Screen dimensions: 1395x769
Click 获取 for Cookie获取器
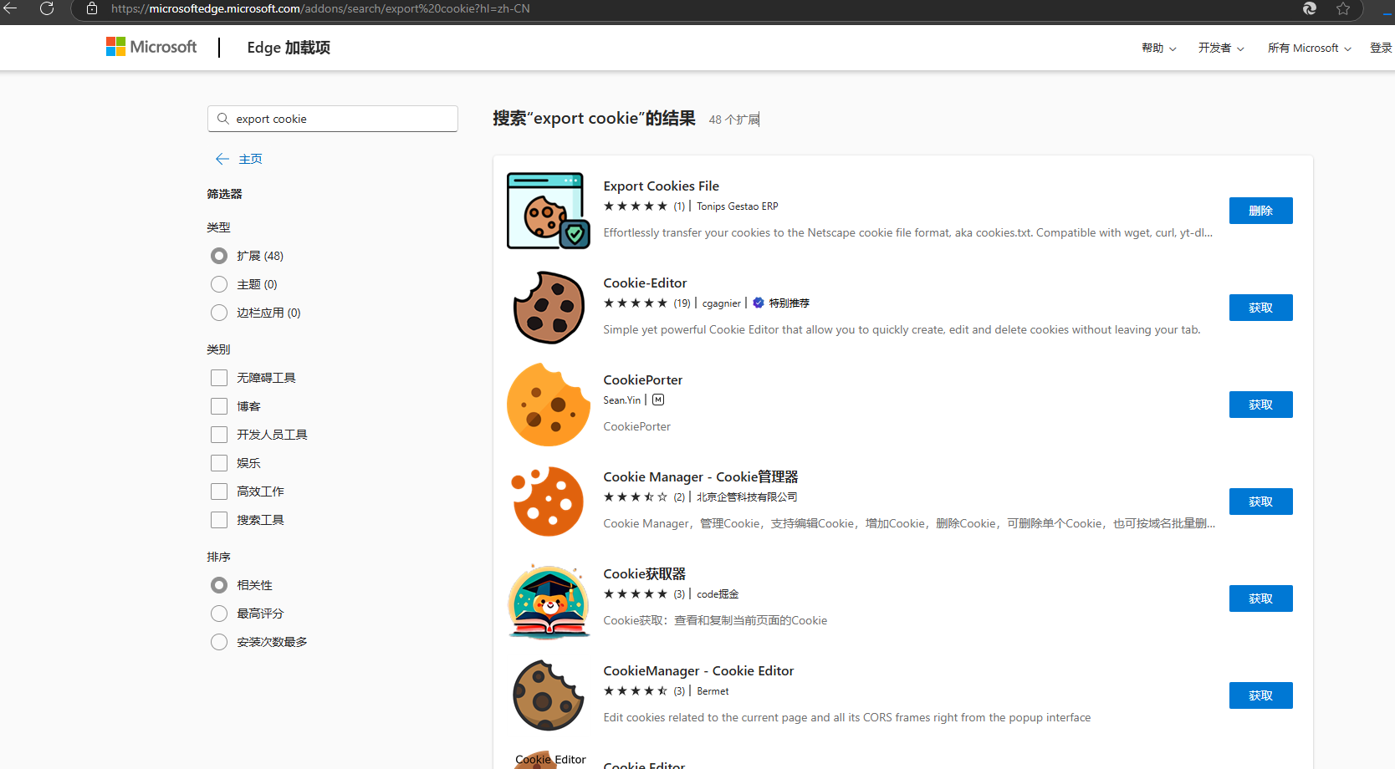coord(1260,598)
